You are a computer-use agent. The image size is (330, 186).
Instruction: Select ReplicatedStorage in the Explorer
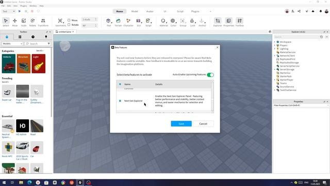click(289, 63)
